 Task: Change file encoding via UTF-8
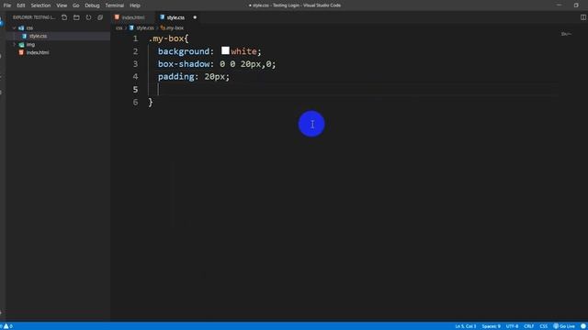(x=513, y=326)
